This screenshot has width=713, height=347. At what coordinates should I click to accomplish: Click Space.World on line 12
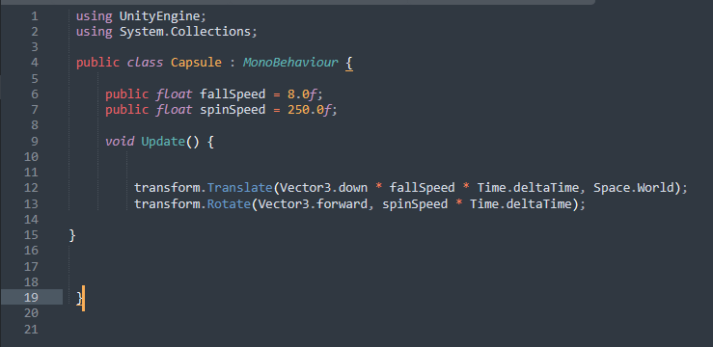634,188
